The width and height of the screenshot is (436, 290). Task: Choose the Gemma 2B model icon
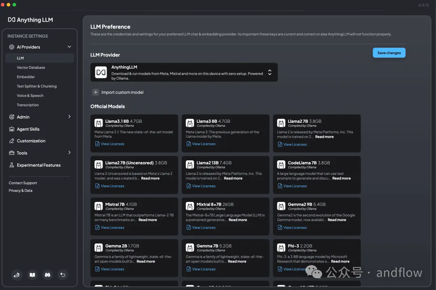tap(99, 248)
